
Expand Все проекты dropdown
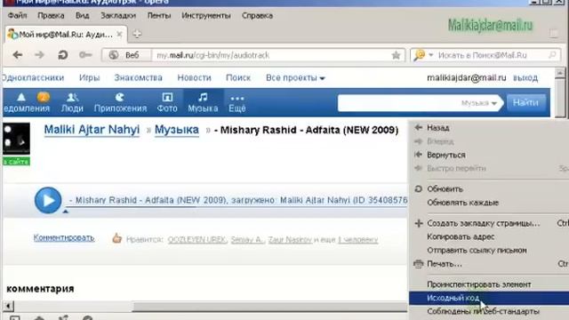(295, 77)
